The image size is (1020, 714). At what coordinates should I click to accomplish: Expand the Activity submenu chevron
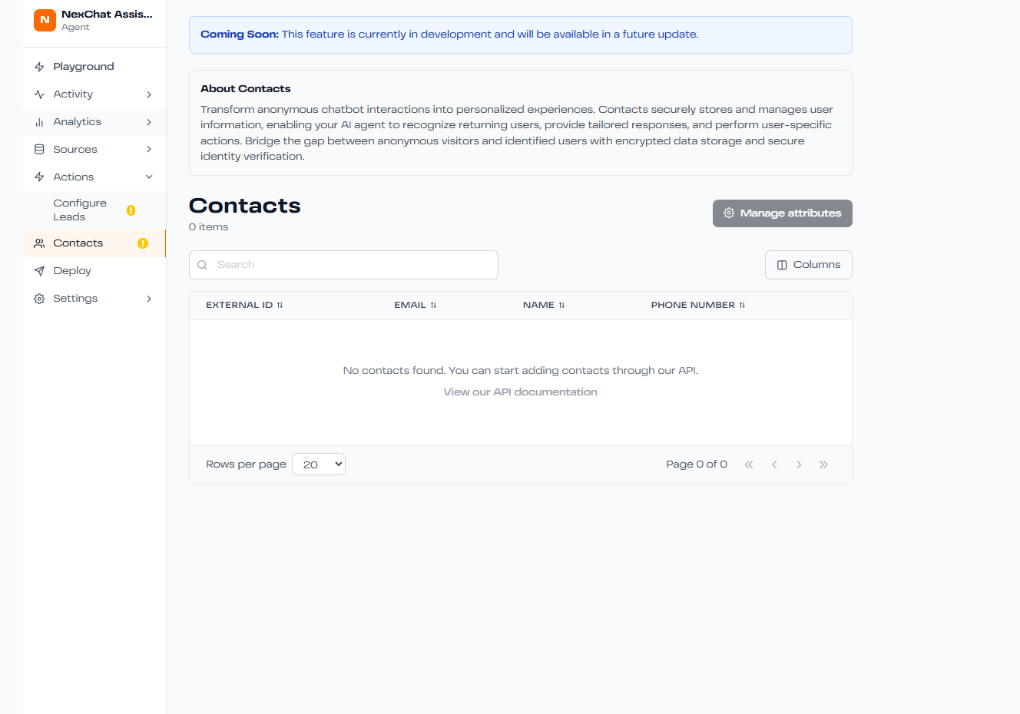149,94
